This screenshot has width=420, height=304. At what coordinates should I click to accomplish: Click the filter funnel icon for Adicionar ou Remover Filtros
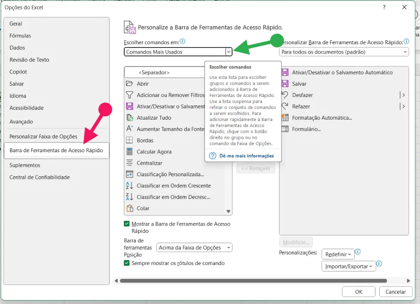[x=129, y=95]
